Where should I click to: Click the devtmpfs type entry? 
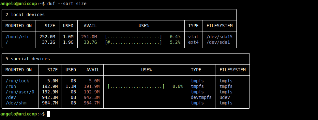[x=201, y=97]
